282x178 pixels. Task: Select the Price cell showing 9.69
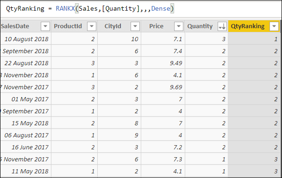tap(163, 87)
